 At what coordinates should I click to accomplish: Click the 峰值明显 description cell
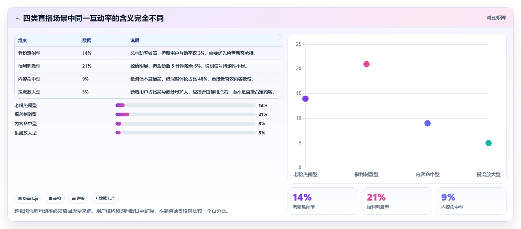(189, 66)
